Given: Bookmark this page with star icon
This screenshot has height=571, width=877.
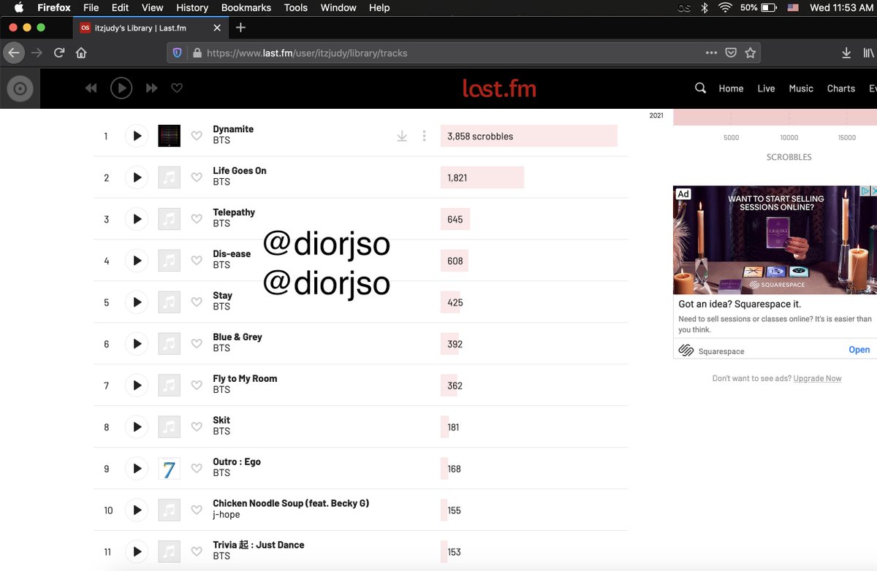Looking at the screenshot, I should [x=750, y=53].
